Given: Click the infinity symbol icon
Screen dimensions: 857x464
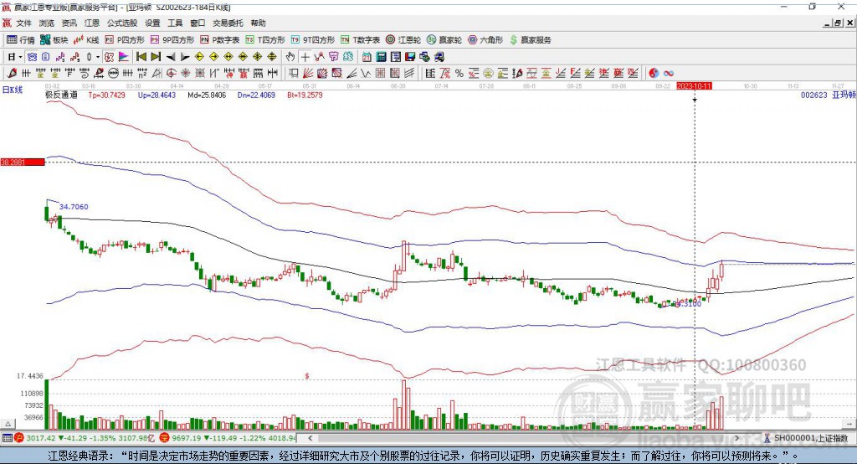Looking at the screenshot, I should click(x=669, y=74).
